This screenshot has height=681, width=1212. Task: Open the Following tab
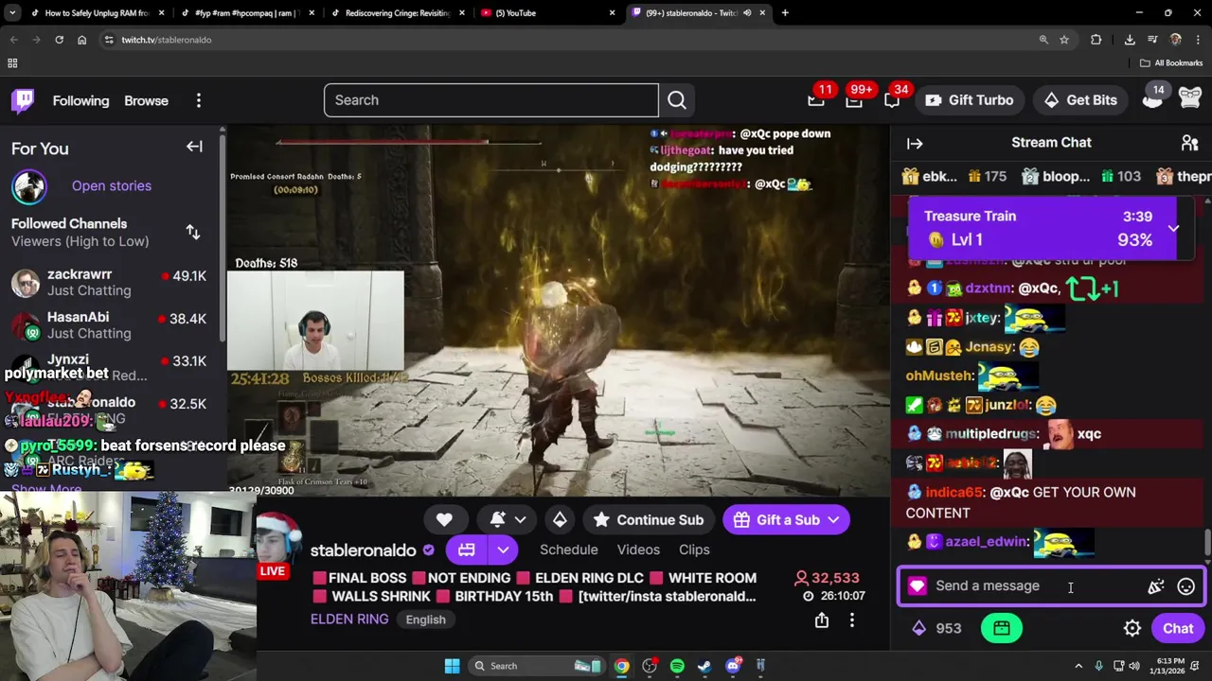(80, 100)
